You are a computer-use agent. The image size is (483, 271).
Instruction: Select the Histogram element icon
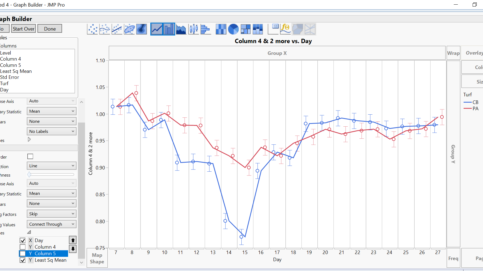tap(206, 29)
